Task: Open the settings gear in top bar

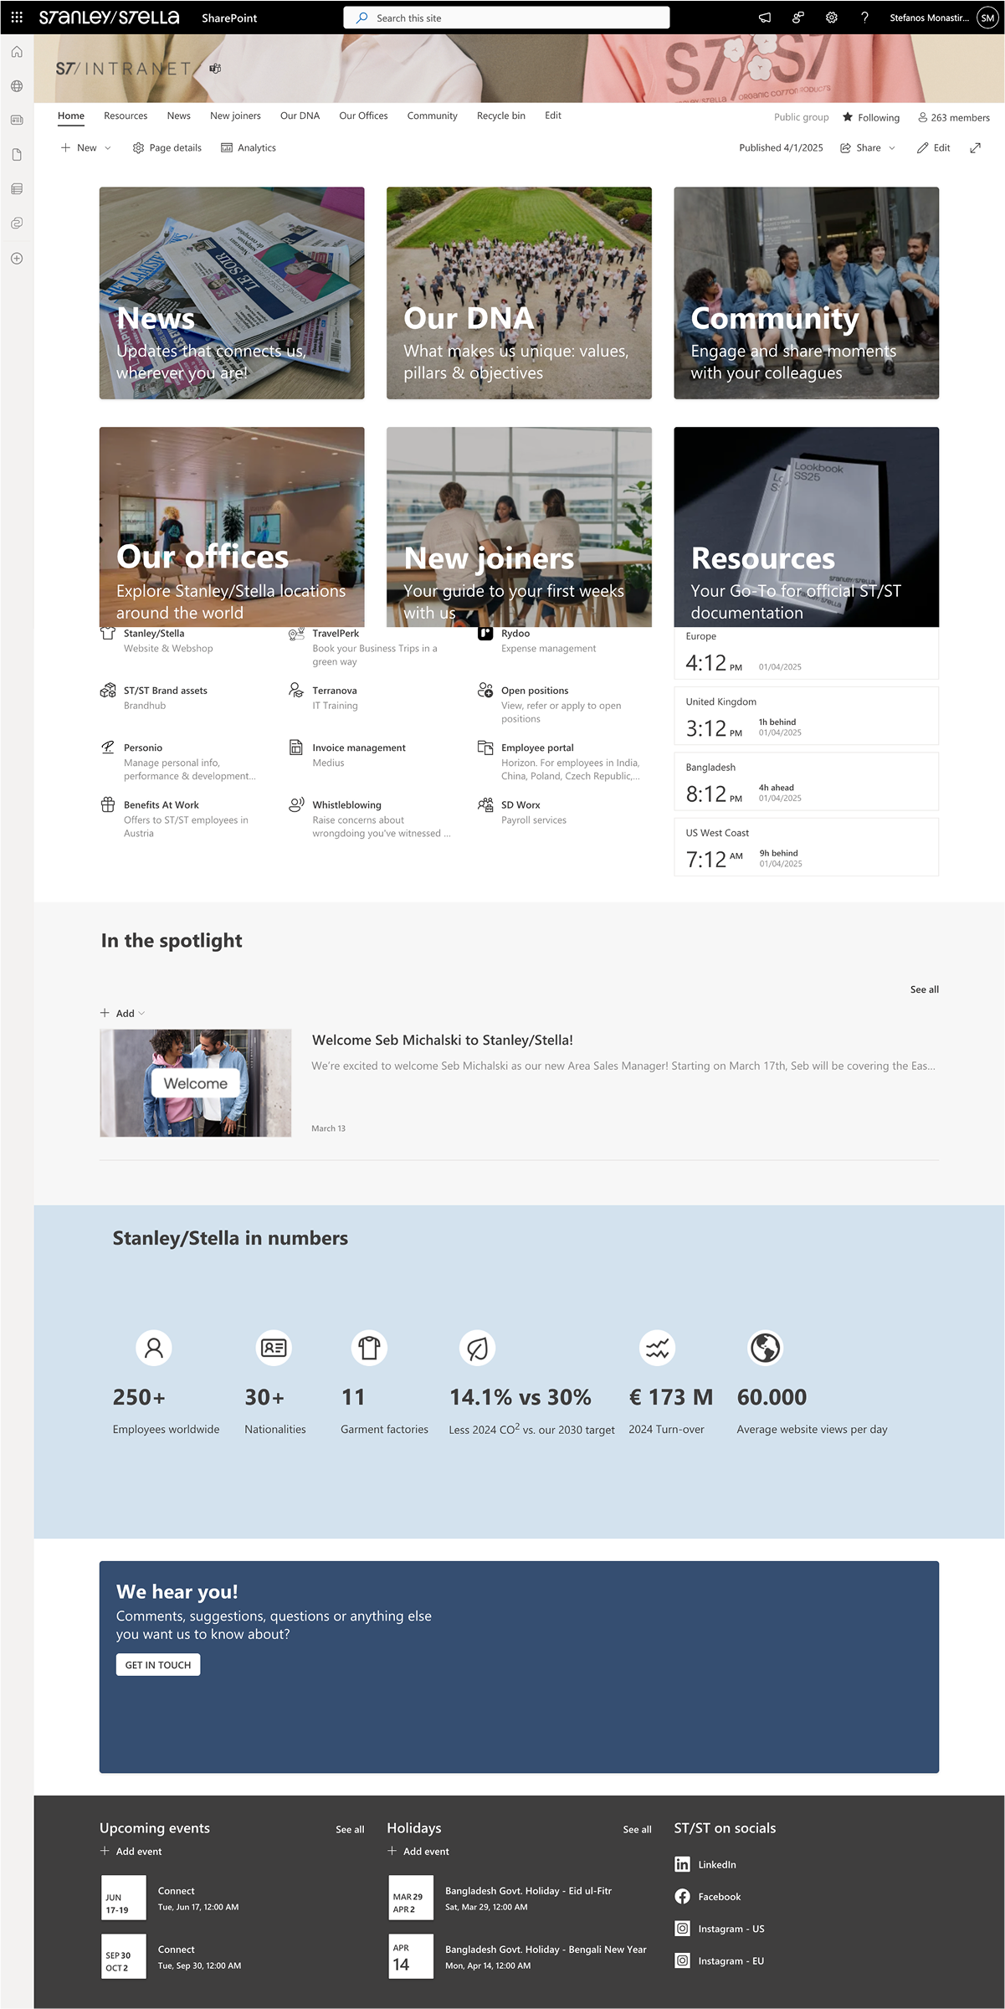Action: [831, 18]
